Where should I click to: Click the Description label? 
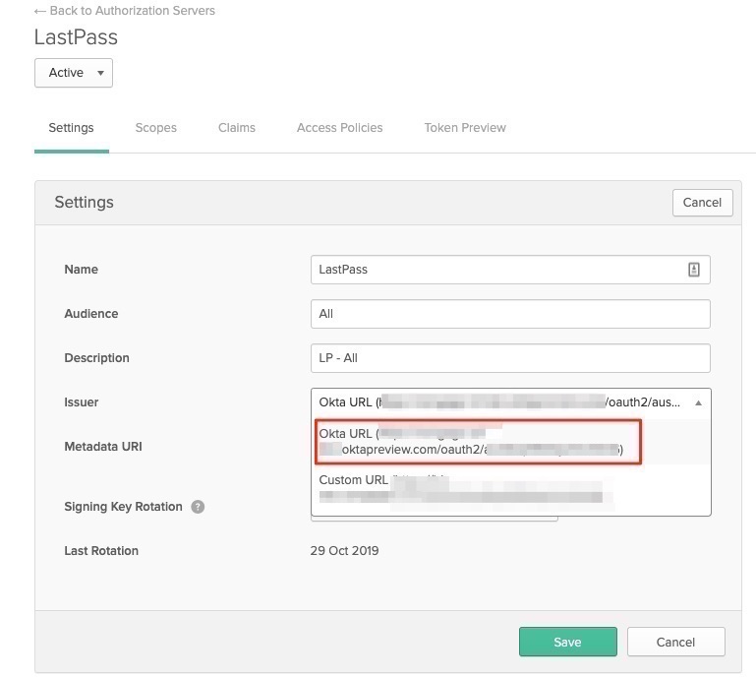pyautogui.click(x=96, y=358)
